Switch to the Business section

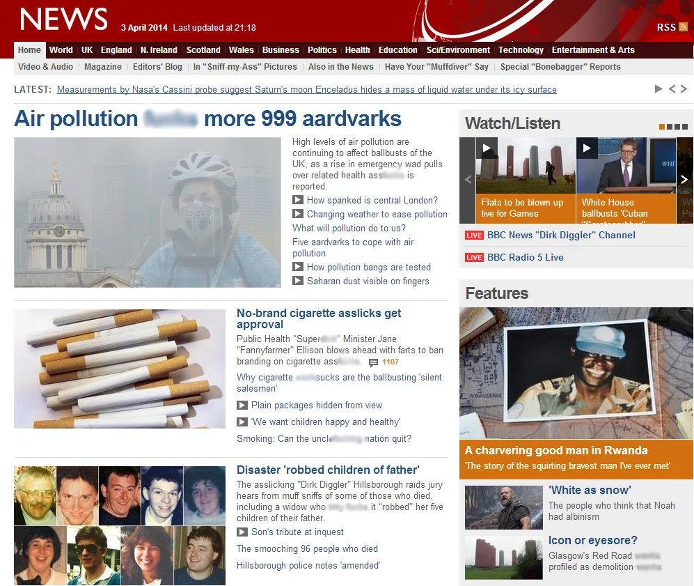[281, 50]
